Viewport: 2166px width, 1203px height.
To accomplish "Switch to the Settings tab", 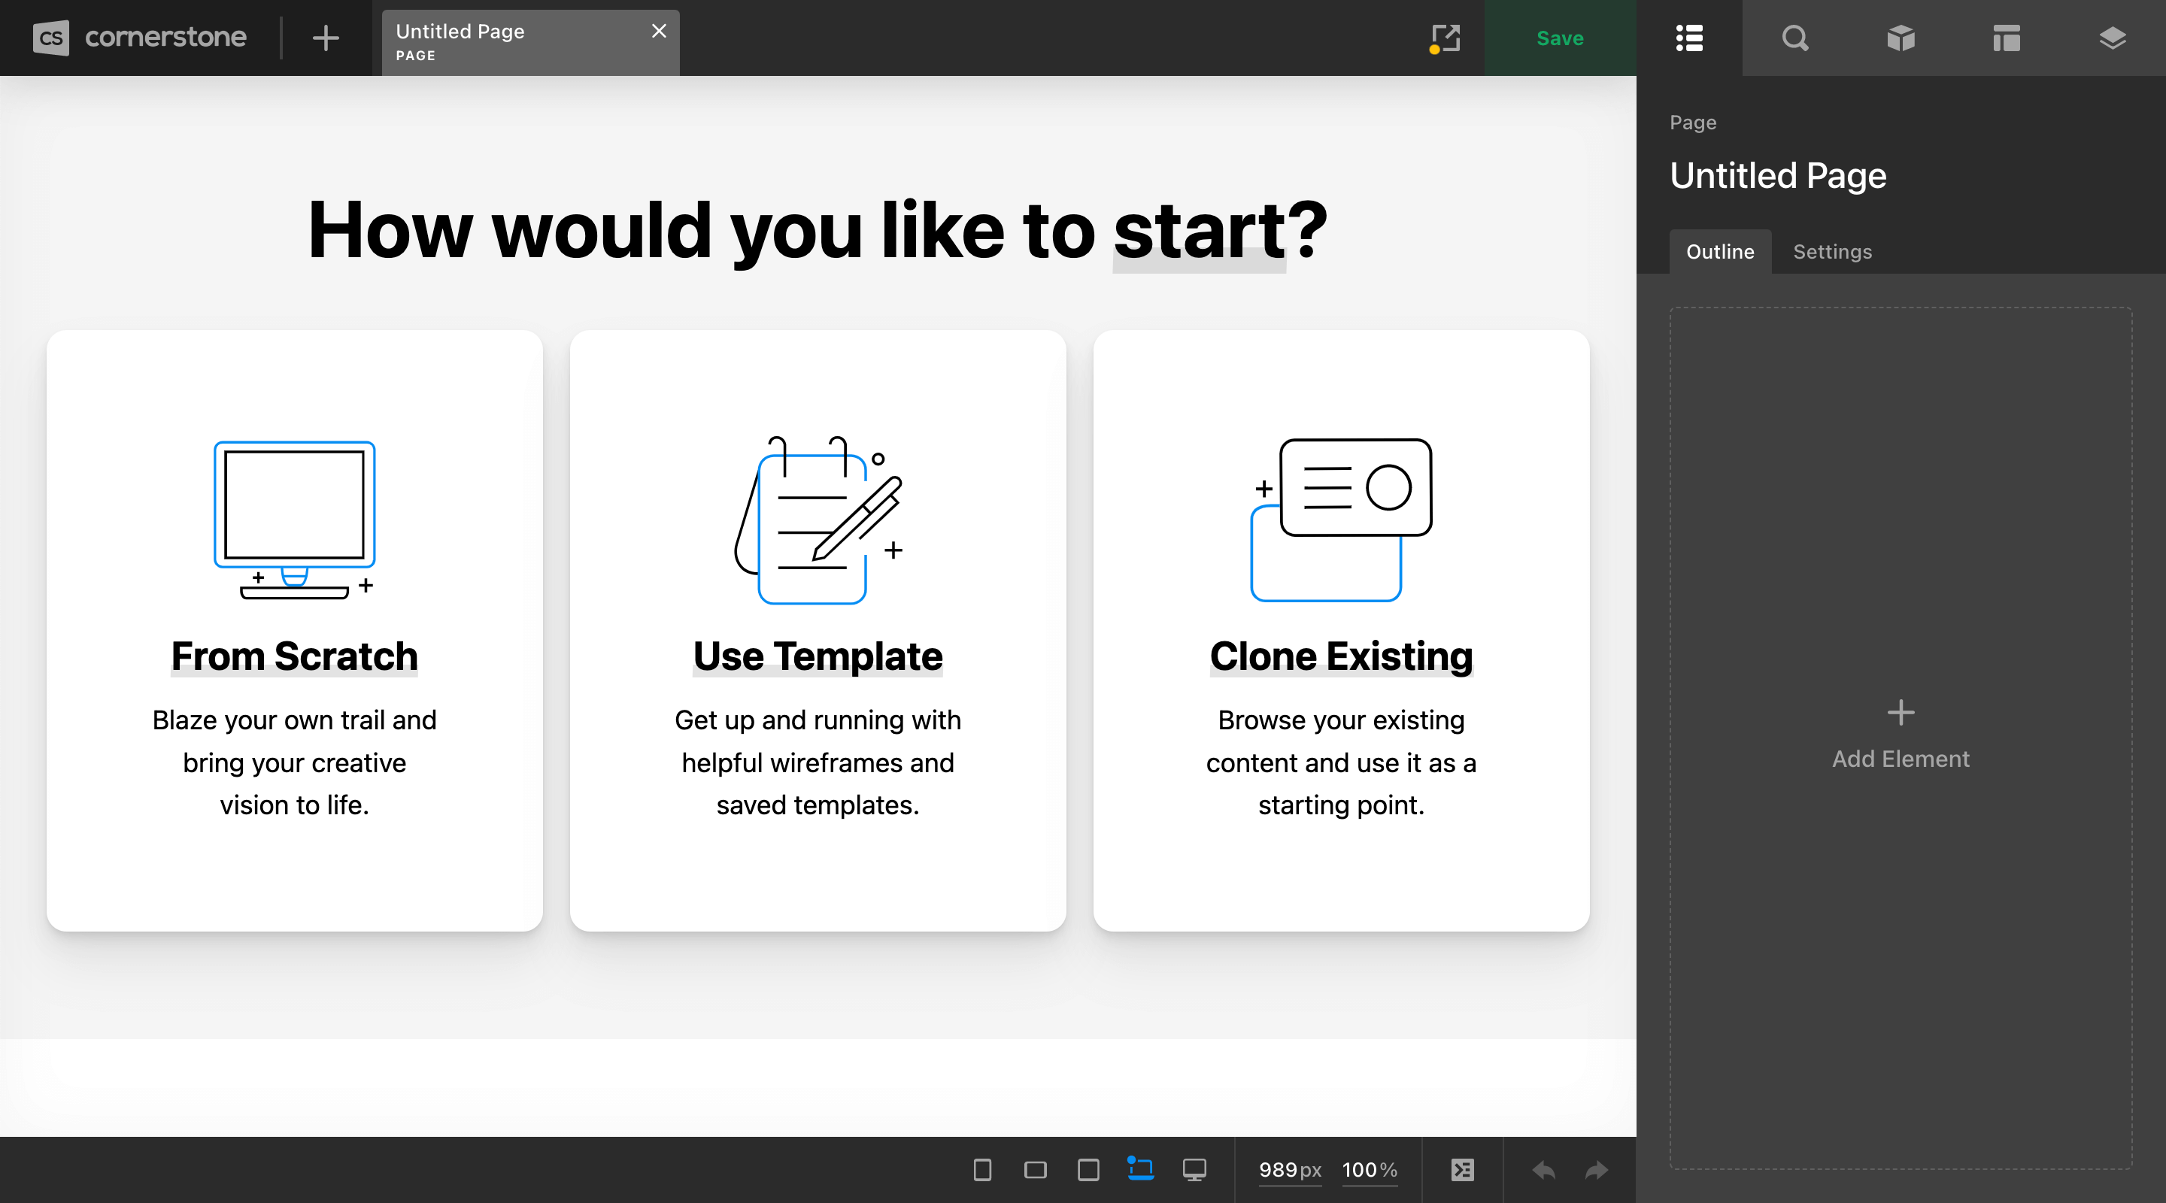I will point(1831,251).
